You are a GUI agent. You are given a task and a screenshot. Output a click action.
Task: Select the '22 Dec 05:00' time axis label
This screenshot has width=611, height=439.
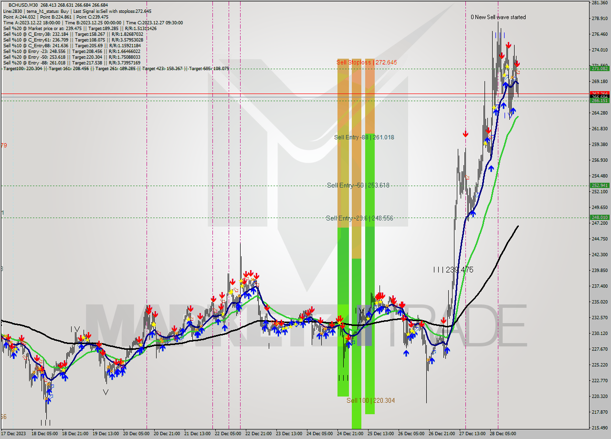[228, 434]
